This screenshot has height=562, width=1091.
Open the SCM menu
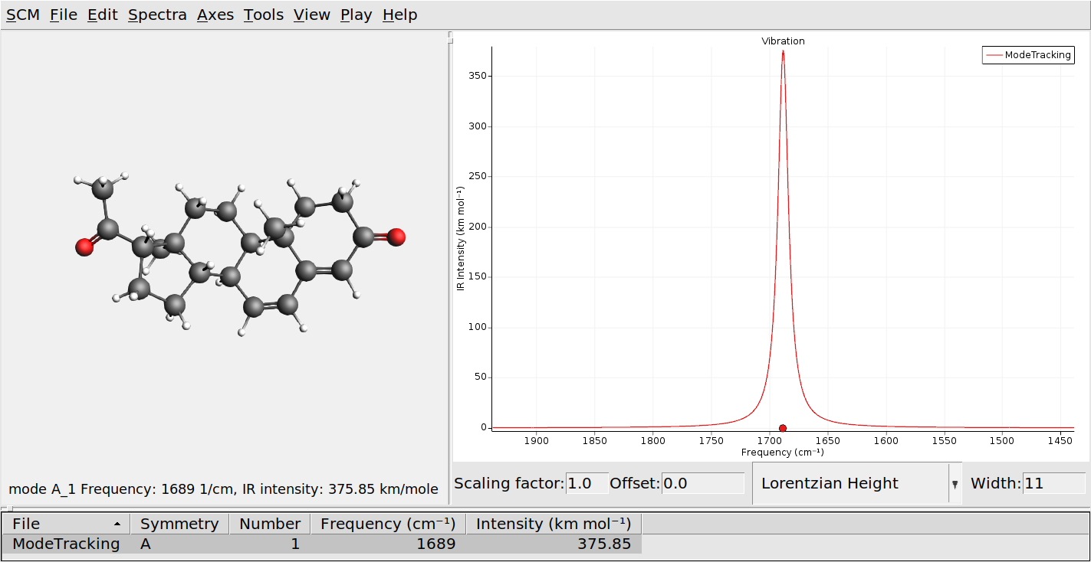tap(23, 15)
